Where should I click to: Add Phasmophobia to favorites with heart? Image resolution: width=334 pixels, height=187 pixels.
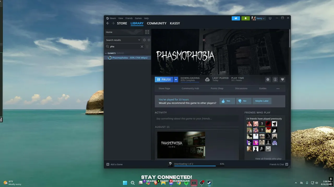click(x=282, y=79)
